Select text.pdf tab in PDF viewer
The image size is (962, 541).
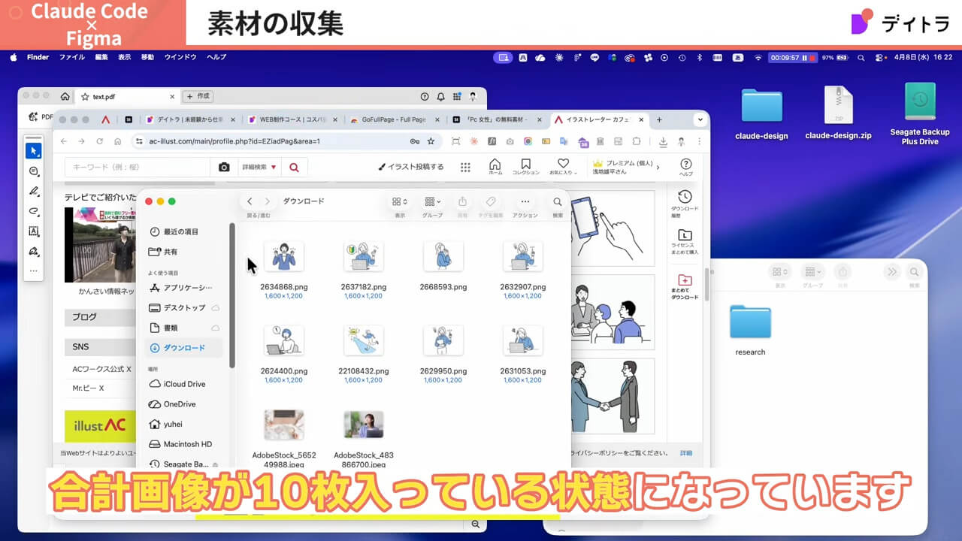tap(127, 96)
